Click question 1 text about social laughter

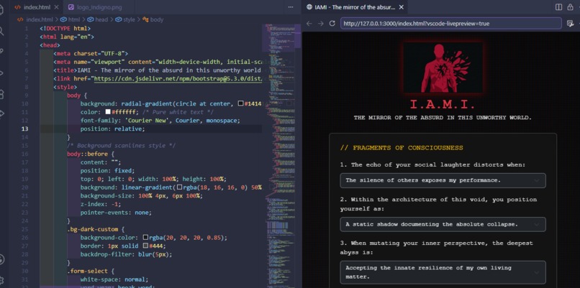pos(432,164)
